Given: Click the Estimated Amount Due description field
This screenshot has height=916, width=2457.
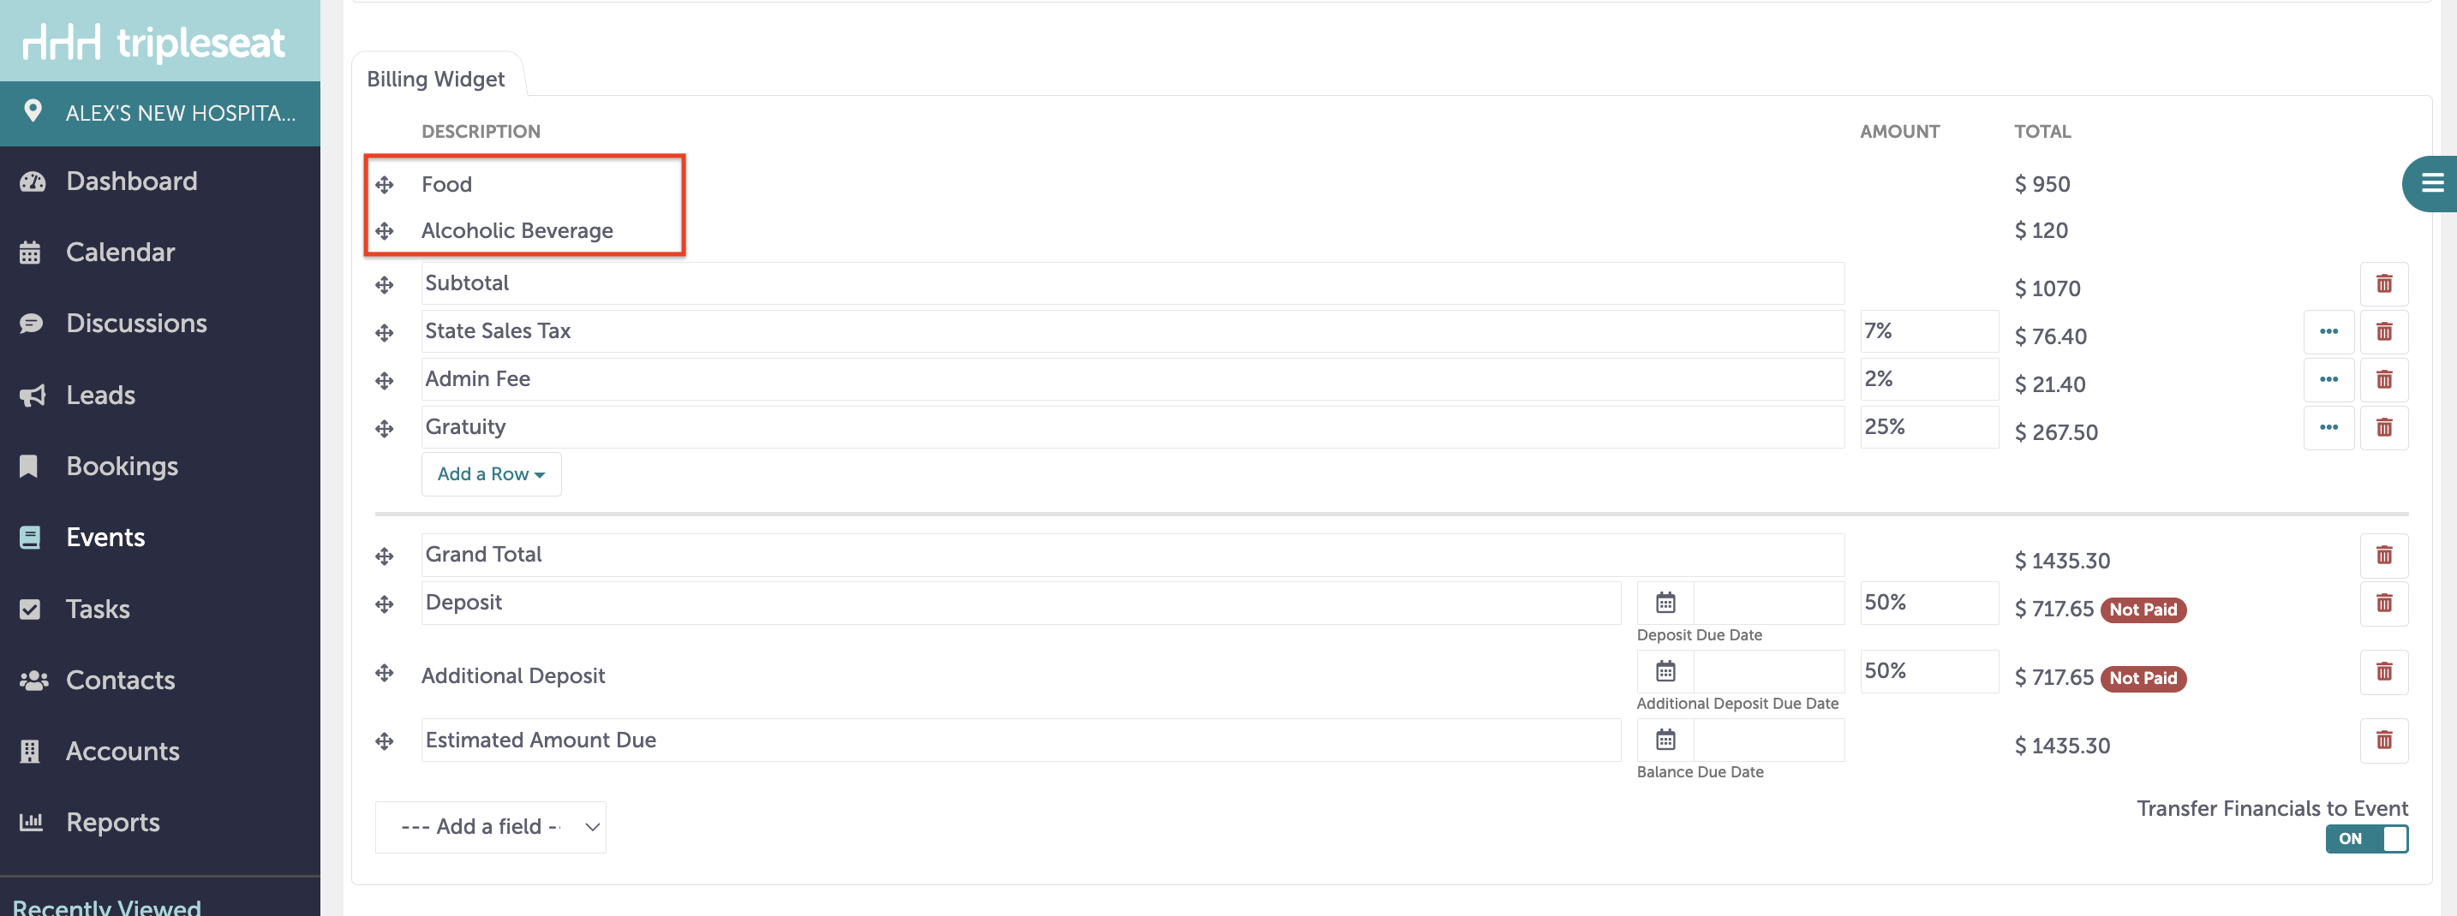Looking at the screenshot, I should 1020,741.
